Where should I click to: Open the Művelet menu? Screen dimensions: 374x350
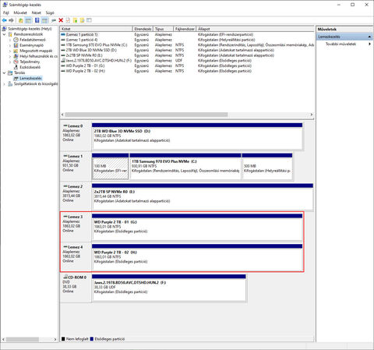20,12
